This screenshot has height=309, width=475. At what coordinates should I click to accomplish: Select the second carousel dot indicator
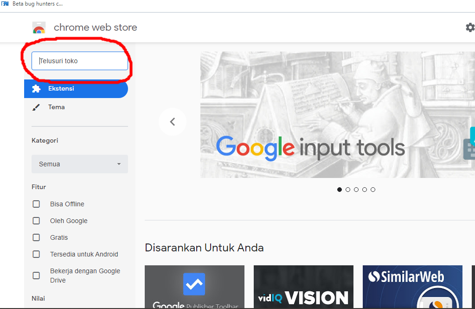click(348, 190)
